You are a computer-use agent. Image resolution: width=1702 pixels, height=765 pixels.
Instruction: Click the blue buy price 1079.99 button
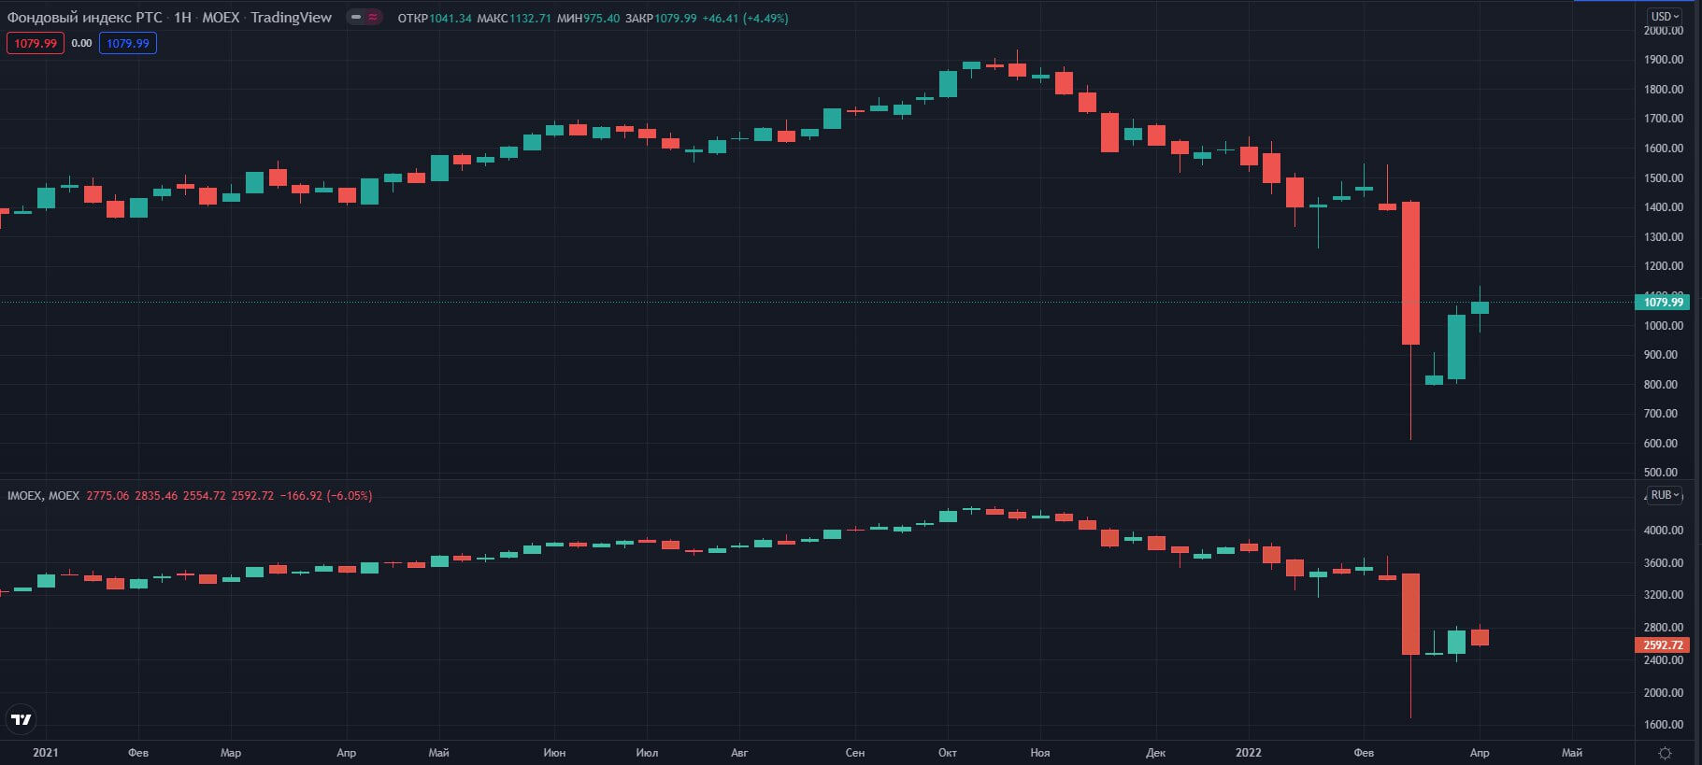click(x=127, y=43)
